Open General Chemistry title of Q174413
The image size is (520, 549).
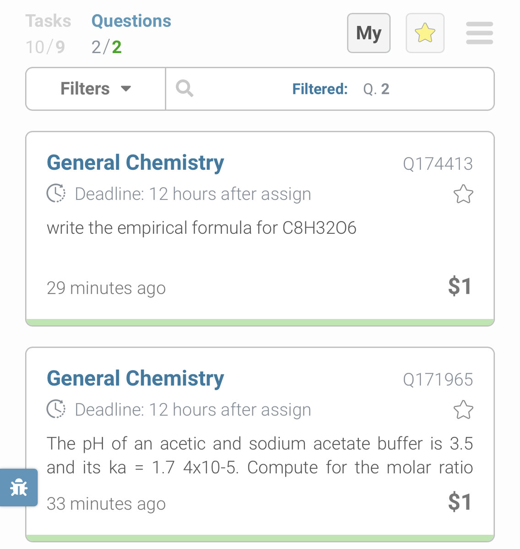tap(135, 162)
